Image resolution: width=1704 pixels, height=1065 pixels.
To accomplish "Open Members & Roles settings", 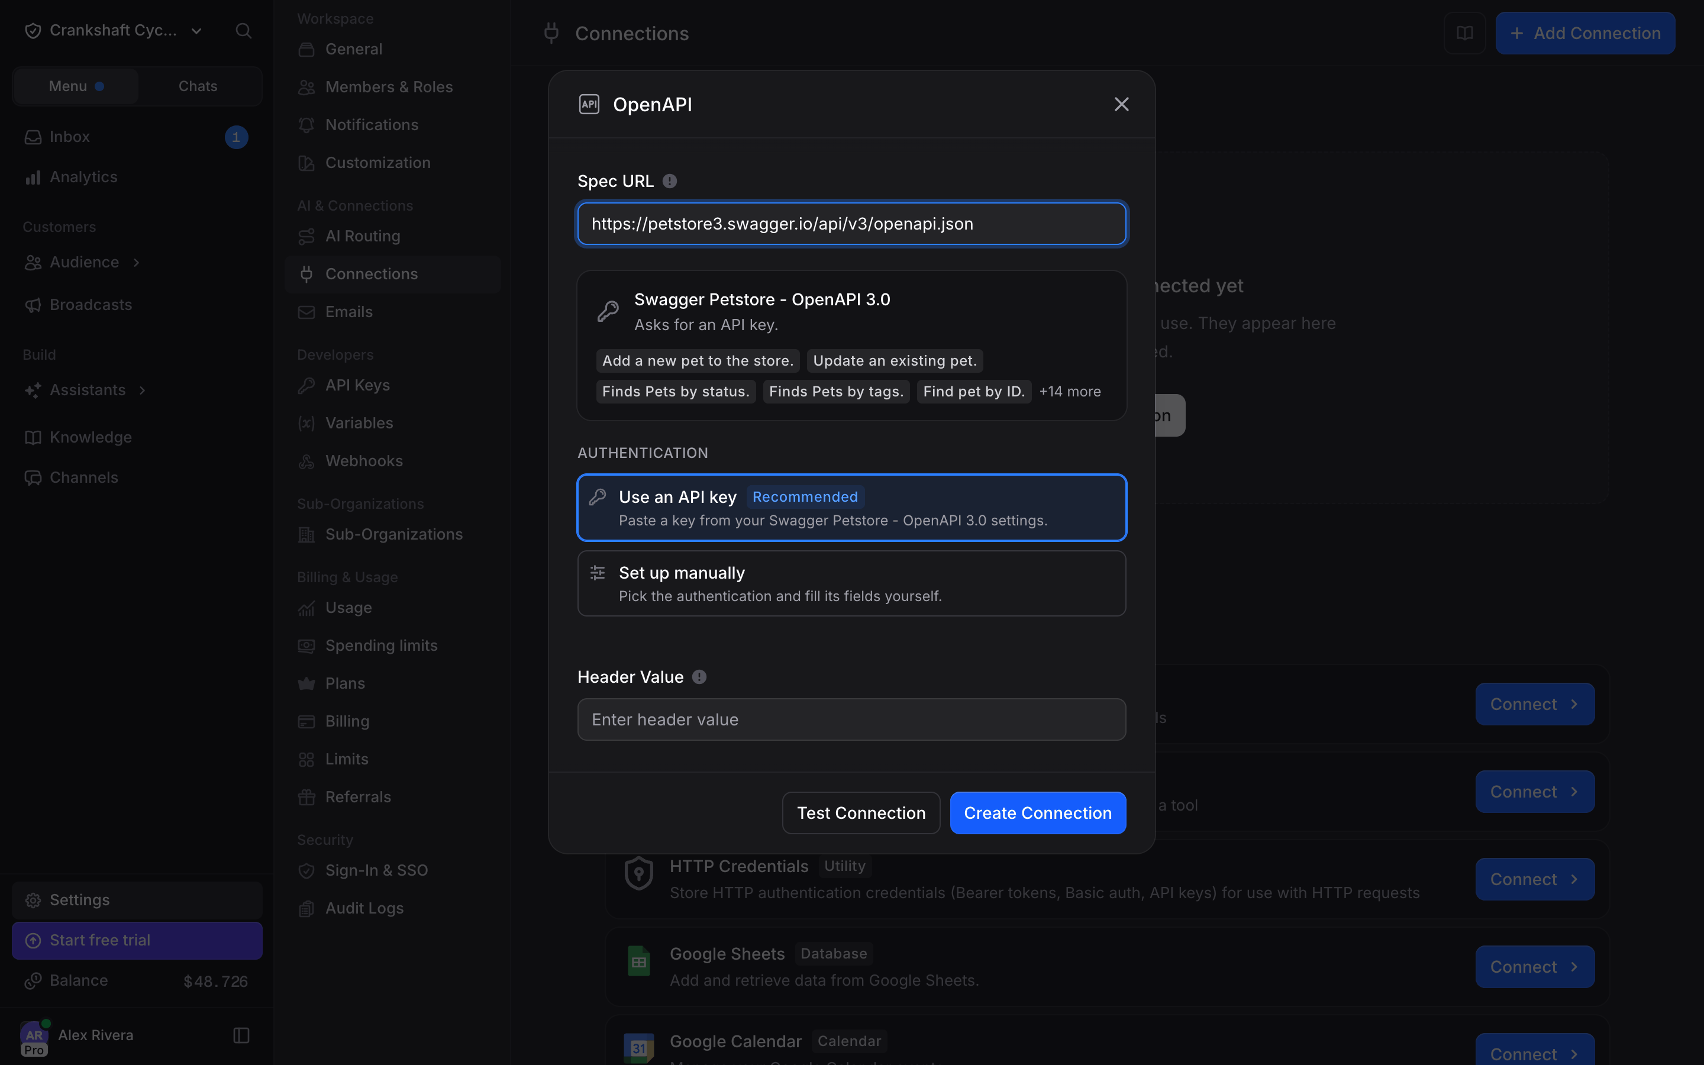I will (393, 86).
